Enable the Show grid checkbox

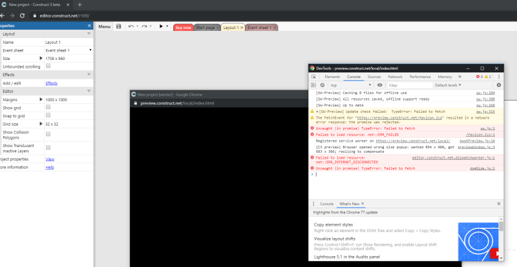pyautogui.click(x=48, y=107)
